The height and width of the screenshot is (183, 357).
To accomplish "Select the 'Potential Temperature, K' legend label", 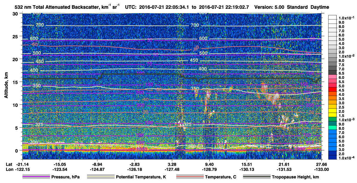I will coord(141,177).
